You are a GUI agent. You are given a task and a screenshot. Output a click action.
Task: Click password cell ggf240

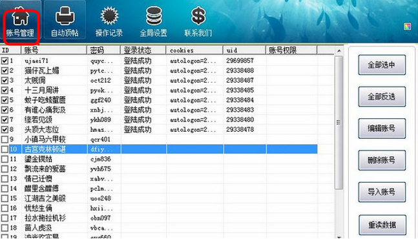click(101, 100)
